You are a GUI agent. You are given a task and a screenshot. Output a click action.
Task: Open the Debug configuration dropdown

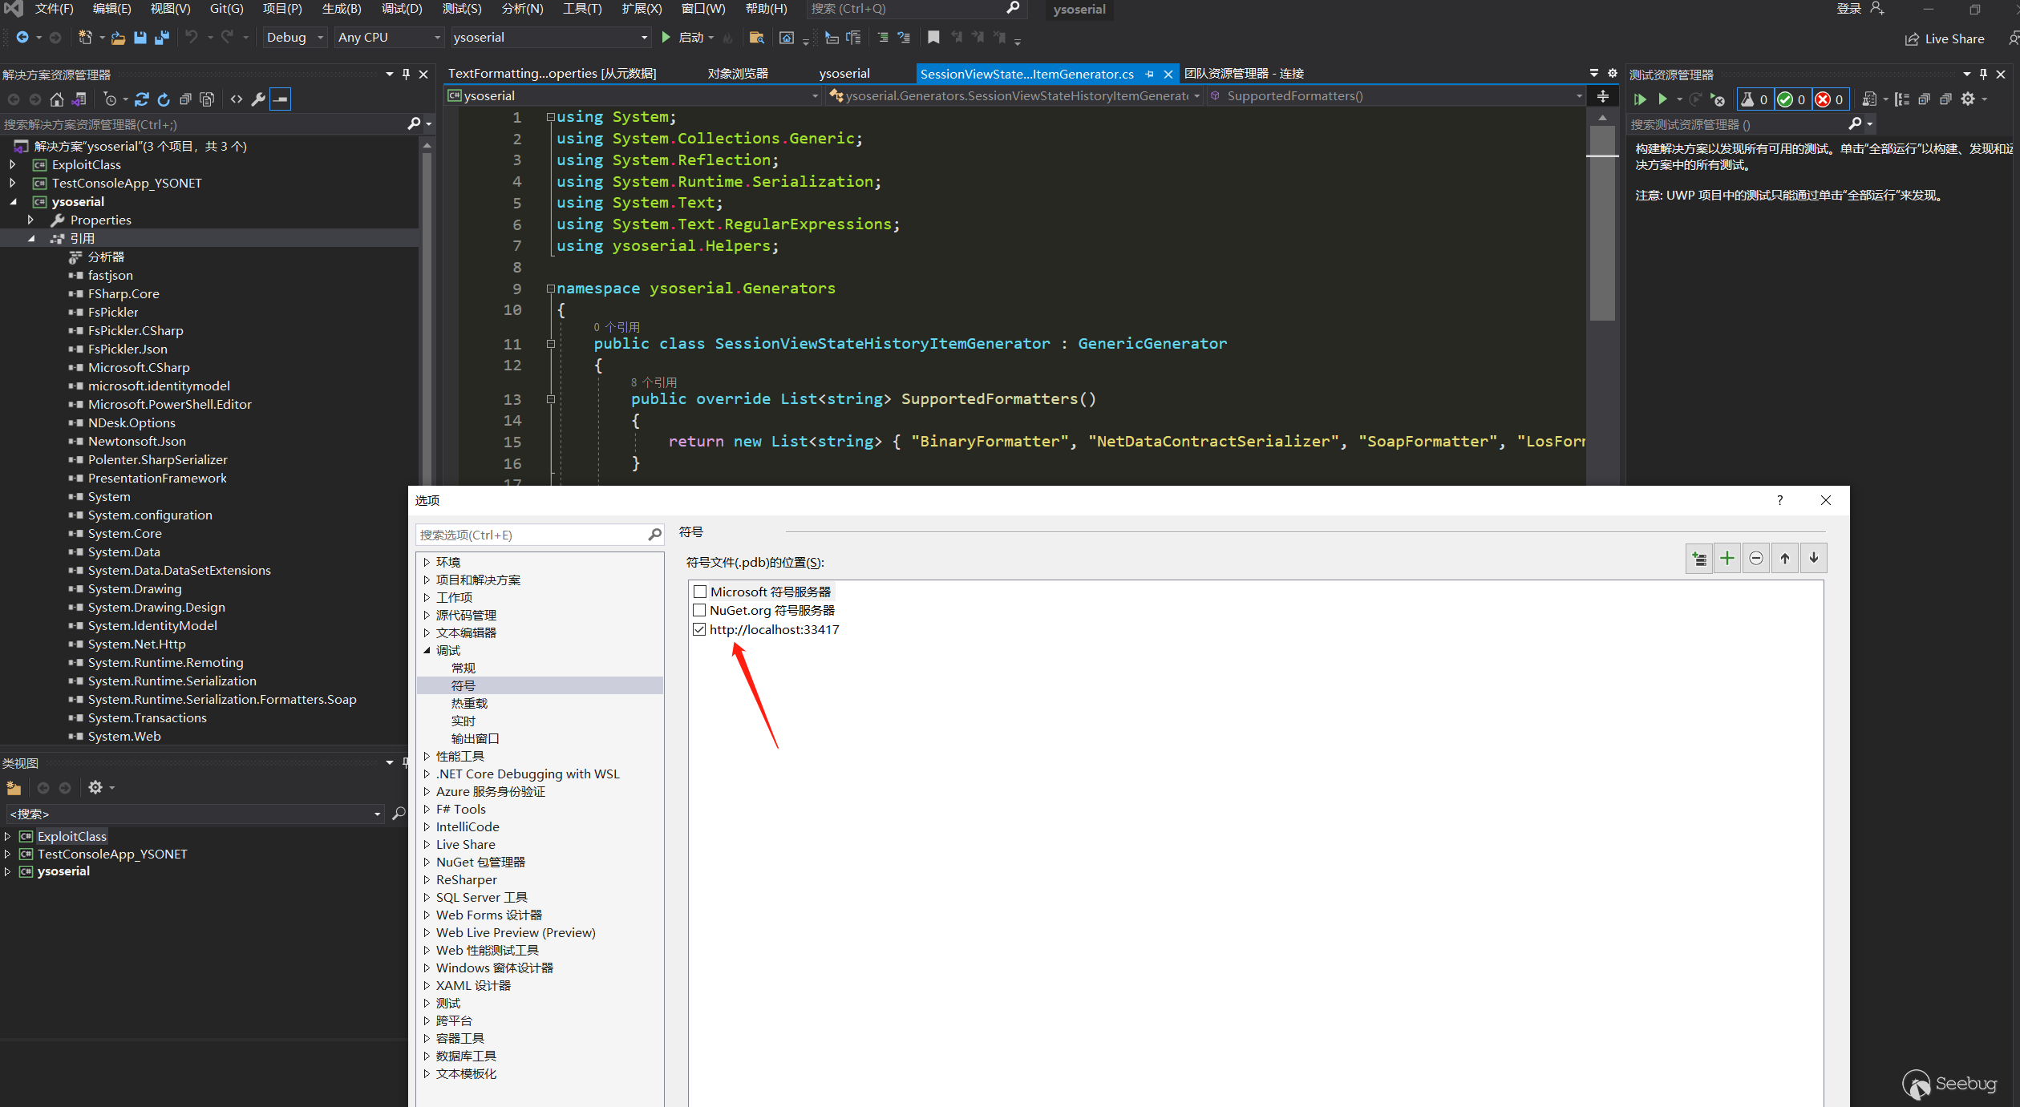(x=294, y=38)
